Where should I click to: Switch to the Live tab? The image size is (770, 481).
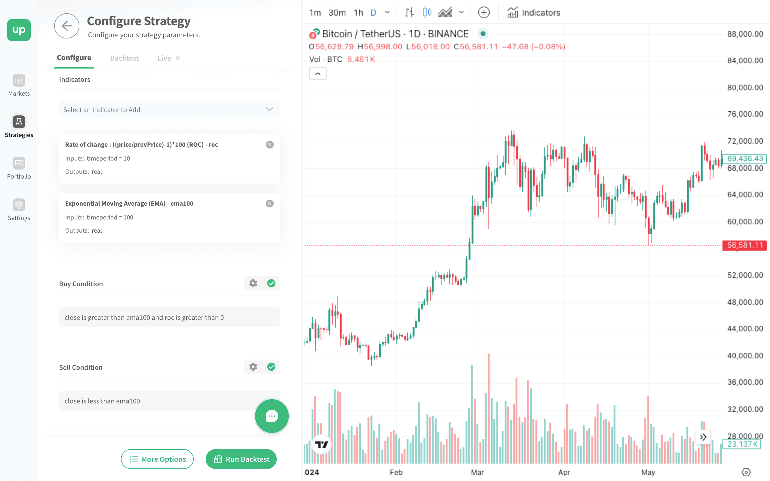(164, 58)
